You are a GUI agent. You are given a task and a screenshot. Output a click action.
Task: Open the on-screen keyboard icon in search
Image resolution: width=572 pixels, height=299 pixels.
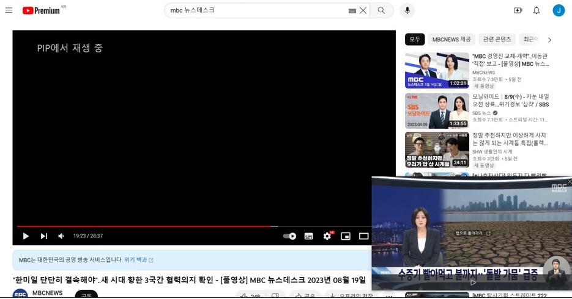352,11
